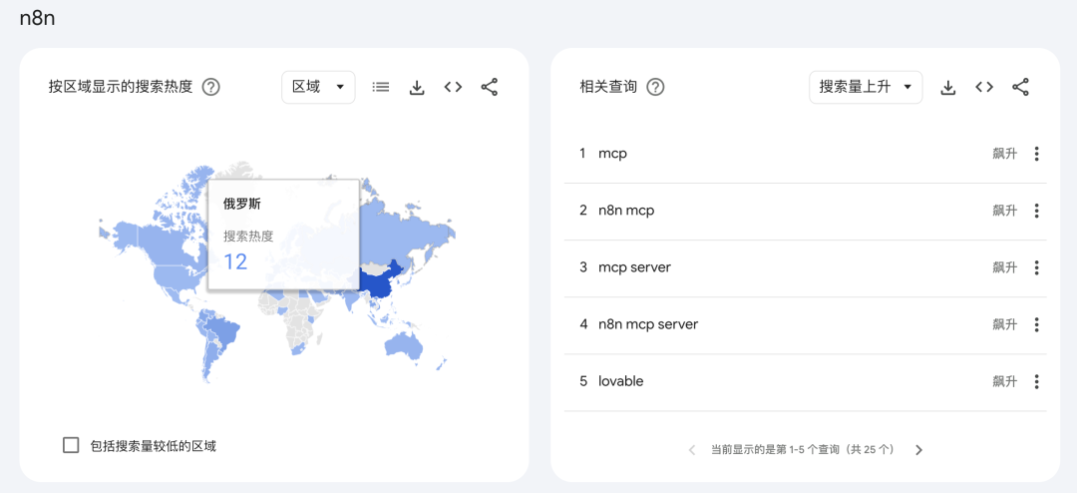Open the lovable related query
Screen dimensions: 1077x493
(621, 381)
